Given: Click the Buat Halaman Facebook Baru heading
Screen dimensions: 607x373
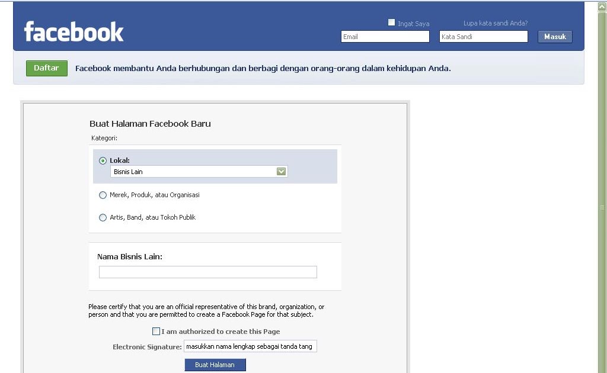Looking at the screenshot, I should point(150,124).
